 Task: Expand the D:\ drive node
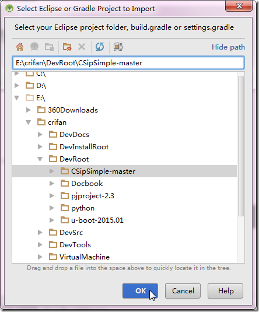[17, 85]
